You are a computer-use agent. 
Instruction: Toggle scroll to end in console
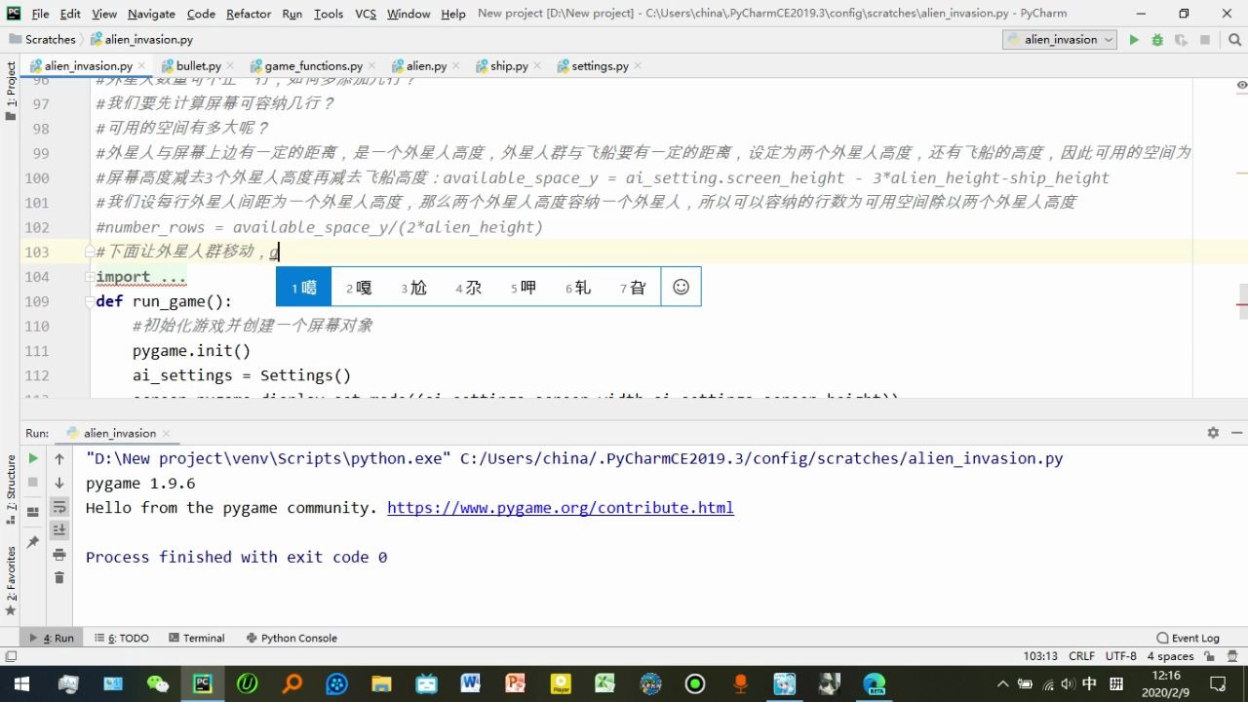pyautogui.click(x=59, y=529)
